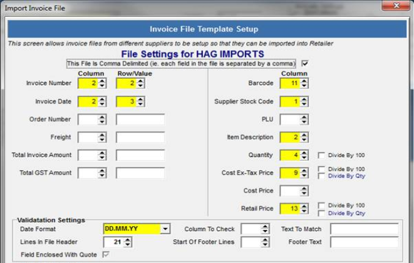414x263 pixels.
Task: Increase Start Of Footer Lines spinner
Action: click(x=265, y=239)
